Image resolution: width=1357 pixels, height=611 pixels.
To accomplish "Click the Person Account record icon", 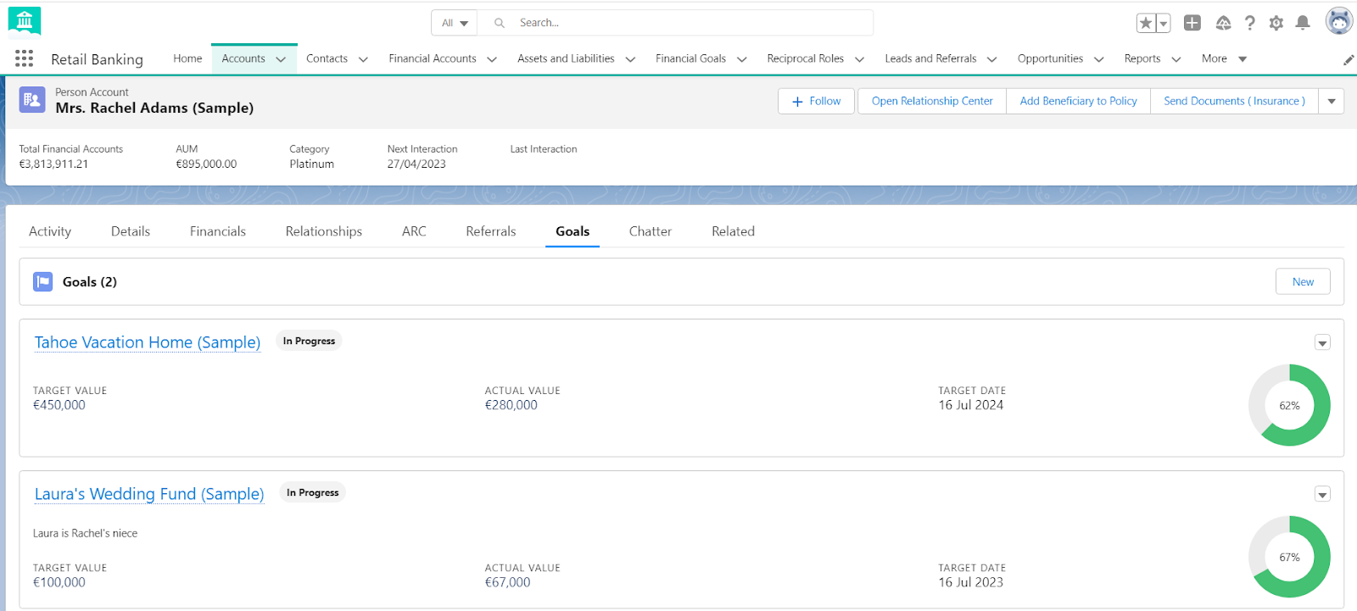I will pyautogui.click(x=32, y=100).
